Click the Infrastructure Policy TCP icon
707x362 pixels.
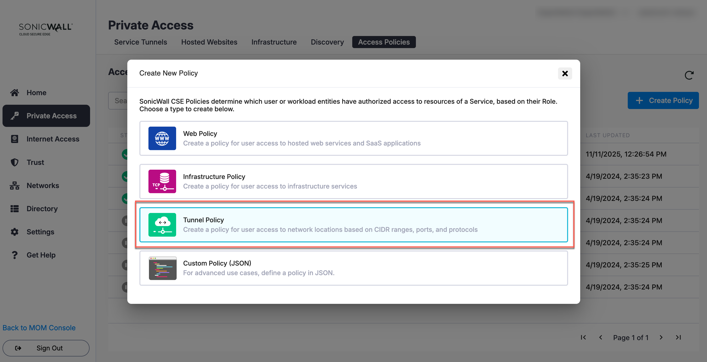point(162,181)
